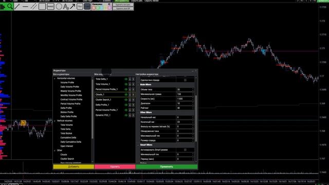Select the text annotation tool
329x185 pixels.
(66, 7)
